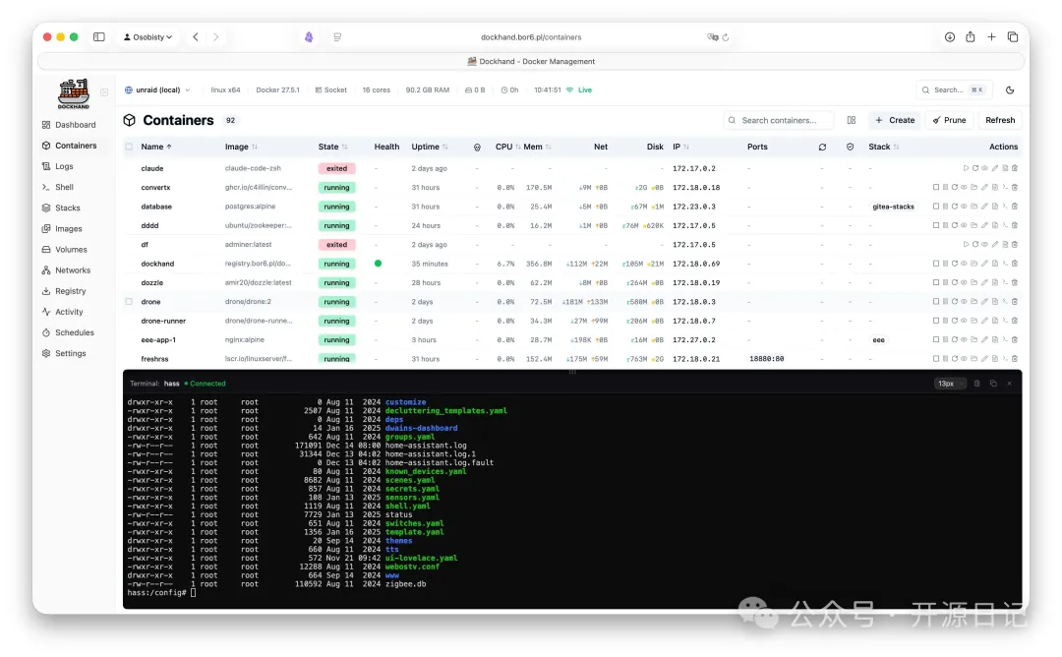The width and height of the screenshot is (1062, 657).
Task: Sort containers by Uptime
Action: (x=430, y=147)
